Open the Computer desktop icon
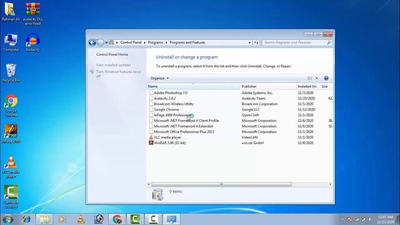Screen dimensions: 400x225 pyautogui.click(x=11, y=42)
